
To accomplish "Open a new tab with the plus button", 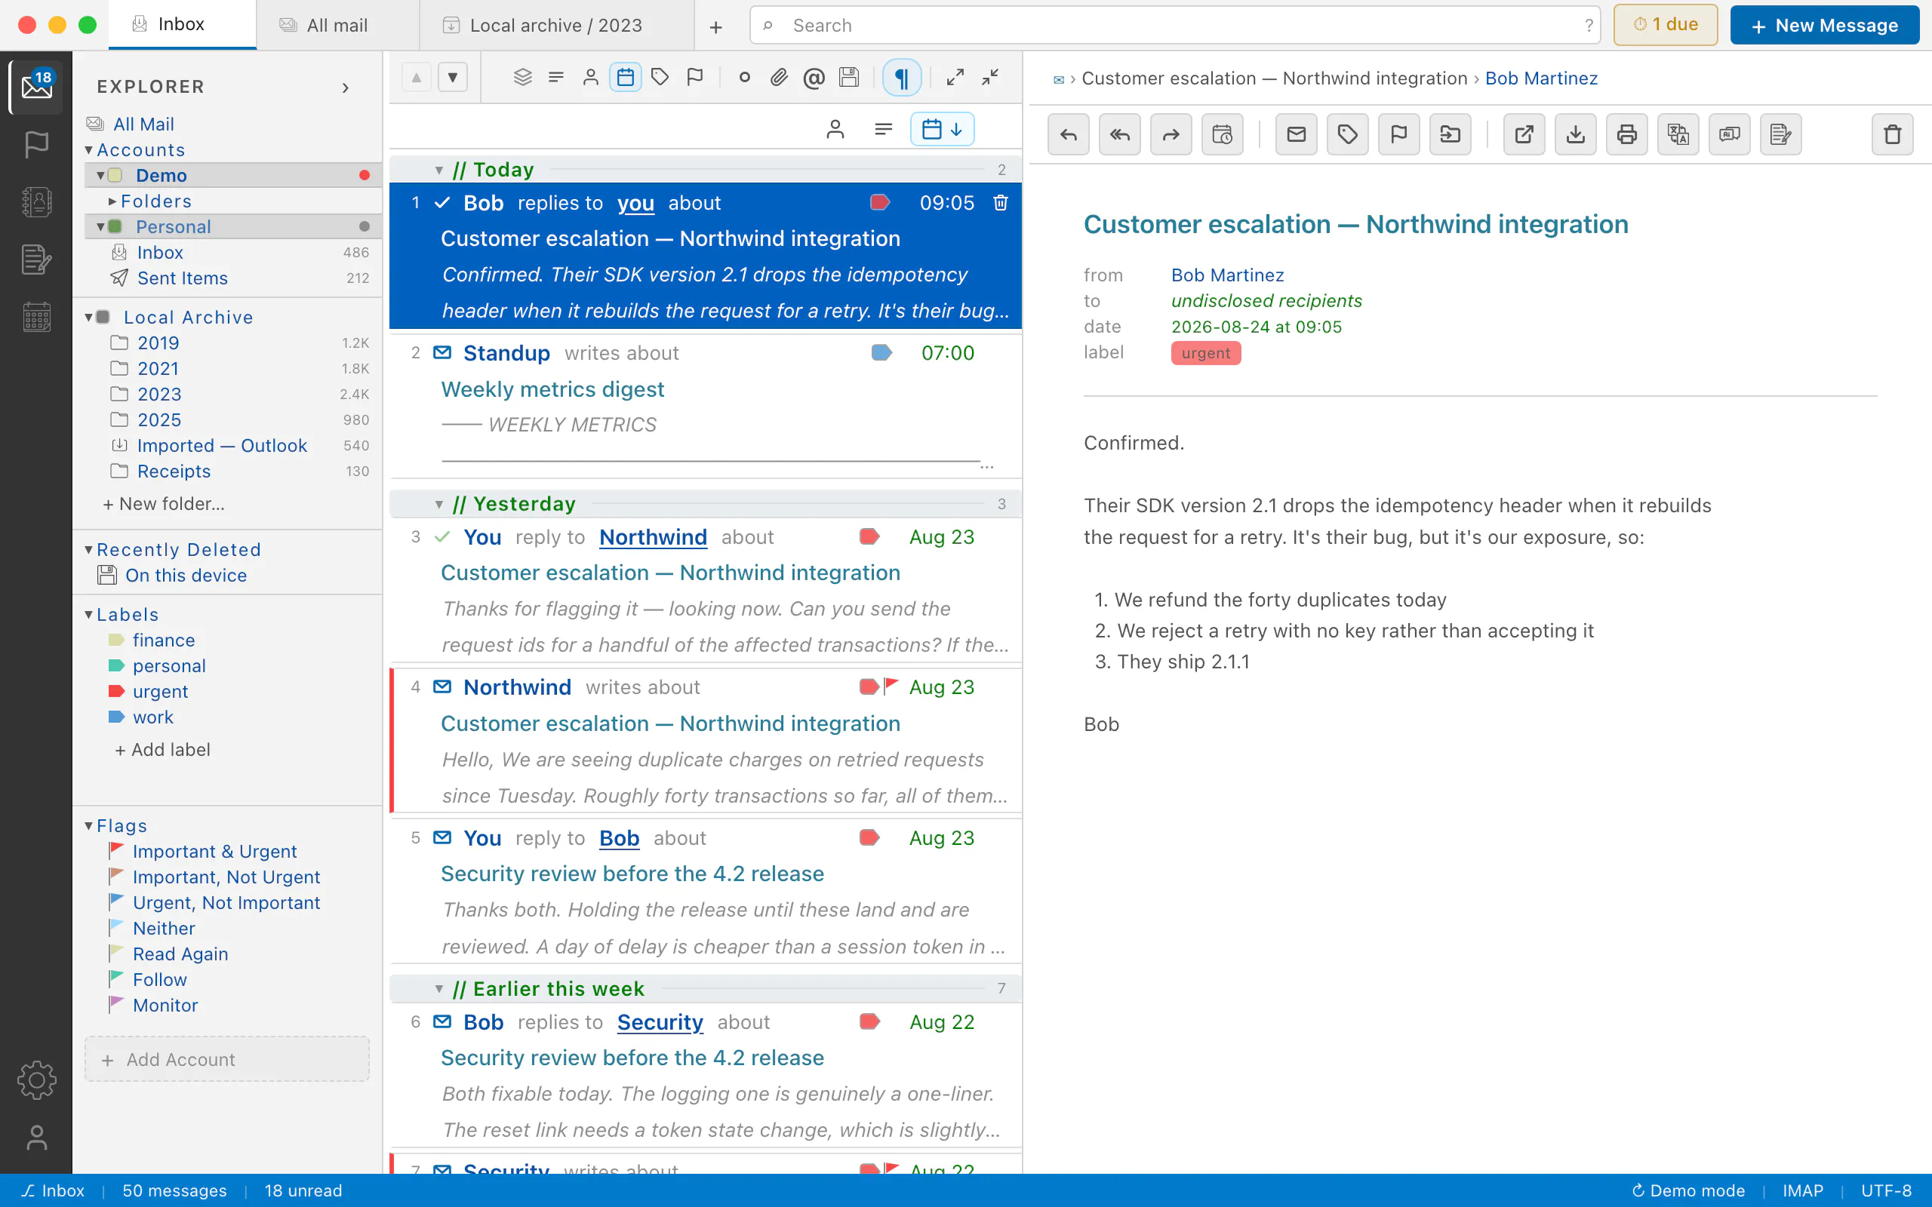I will (716, 26).
